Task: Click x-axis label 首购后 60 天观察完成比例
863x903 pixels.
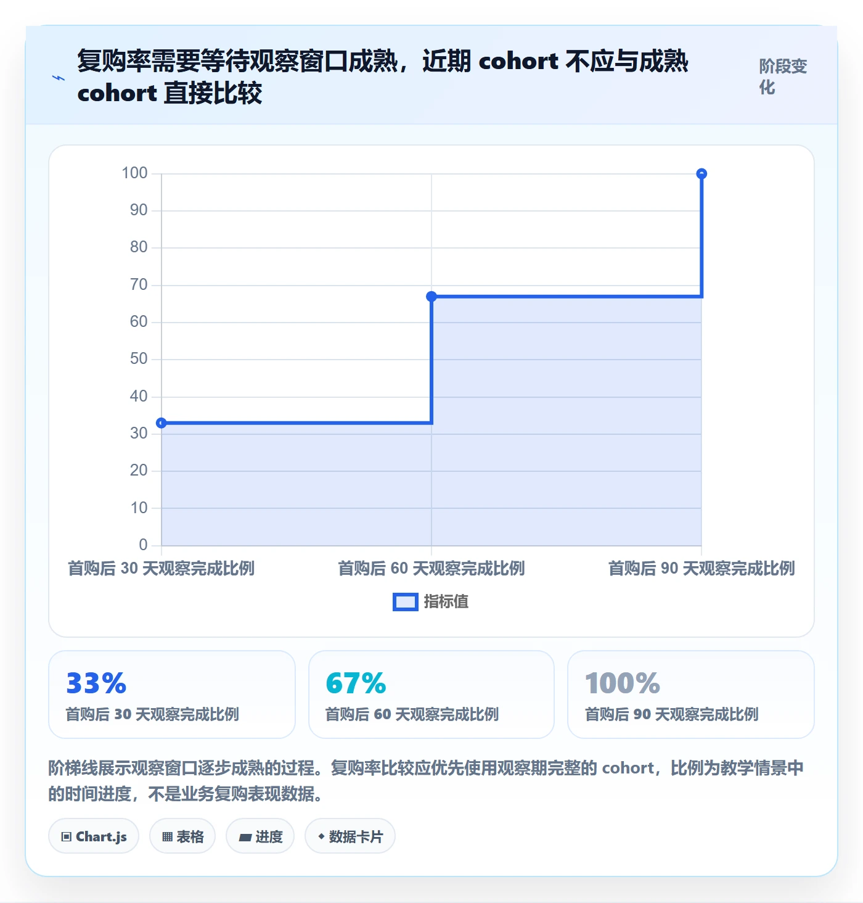Action: (x=431, y=568)
